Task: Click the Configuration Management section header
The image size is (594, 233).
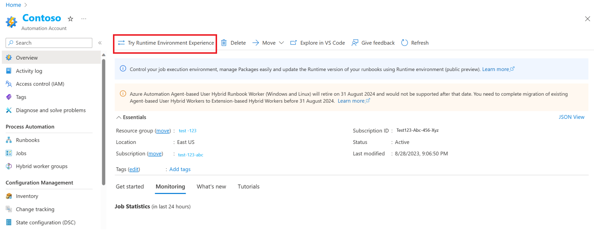Action: pyautogui.click(x=40, y=183)
